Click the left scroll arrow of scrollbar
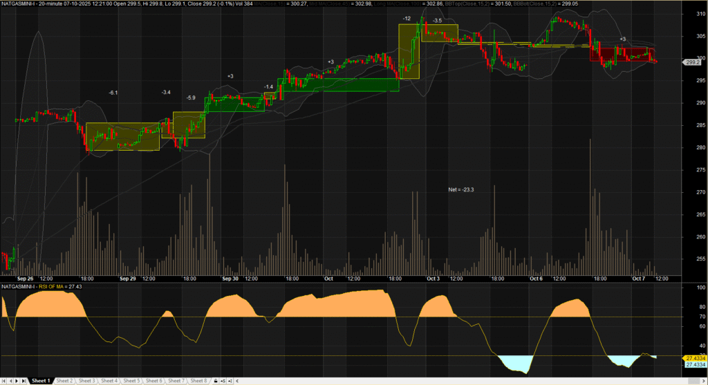Viewport: 708px width, 385px height. coord(237,381)
